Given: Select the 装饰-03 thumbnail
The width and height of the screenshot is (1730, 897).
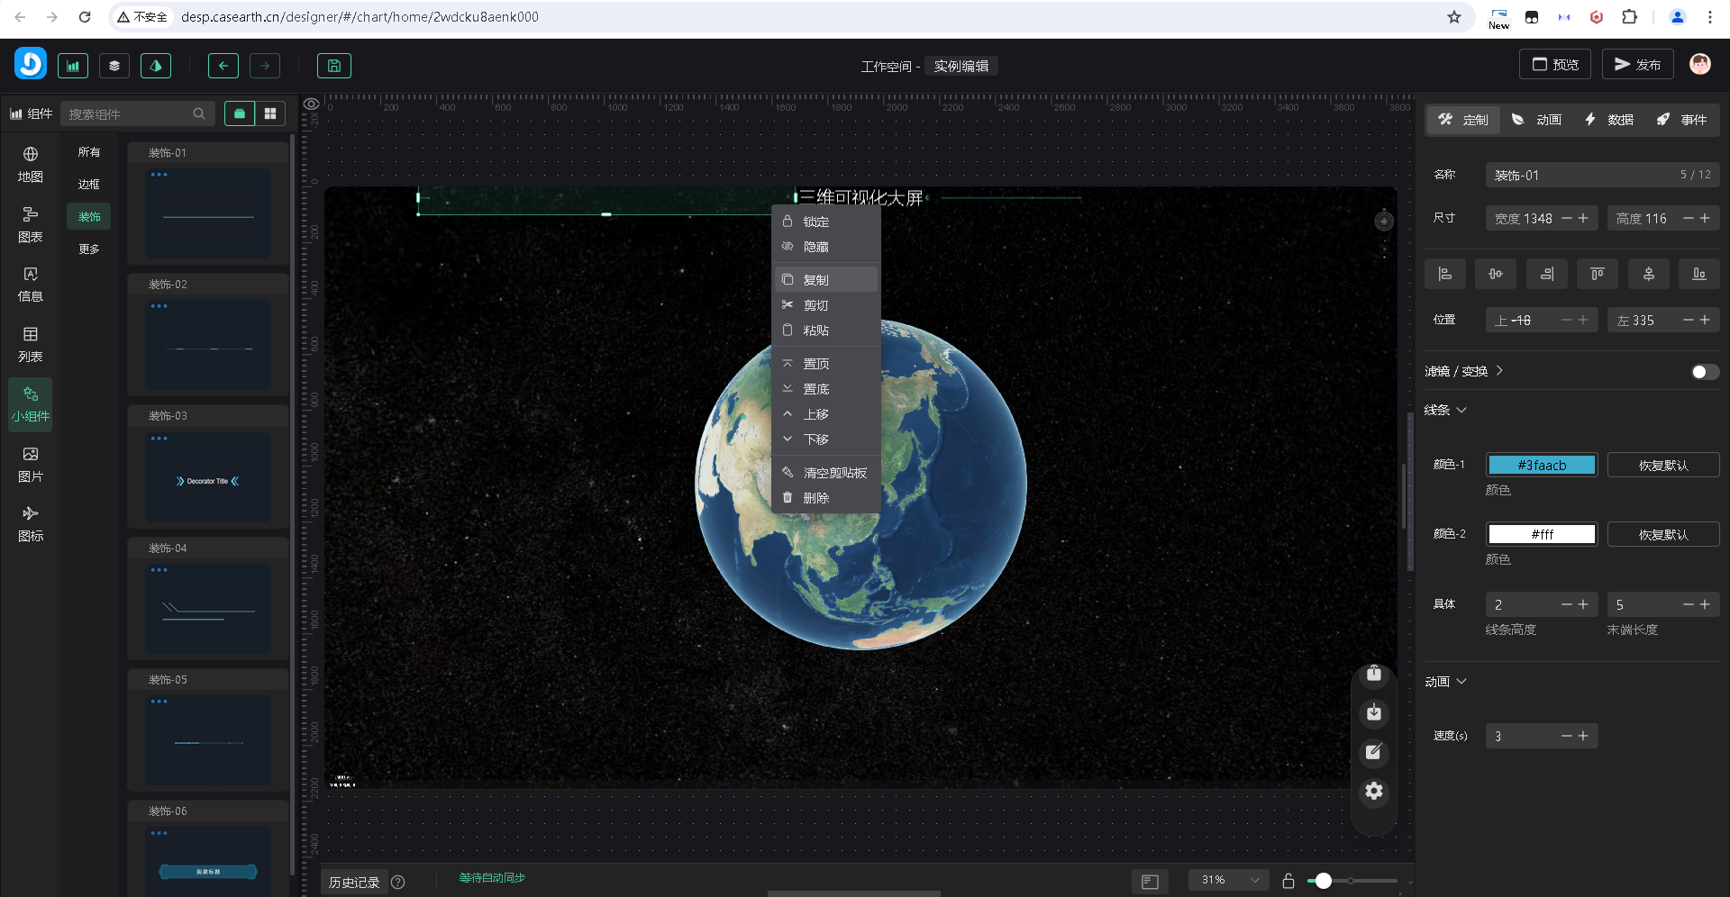Looking at the screenshot, I should coord(208,476).
